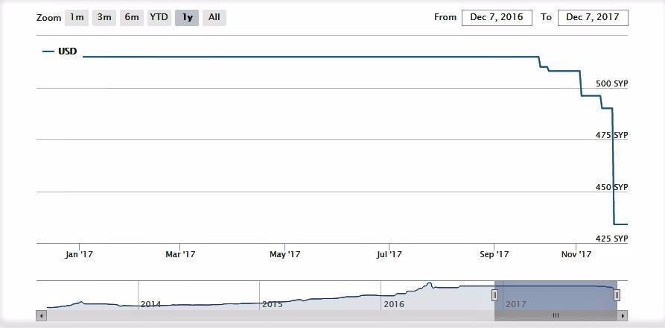Click the 2015 label in navigator

273,304
